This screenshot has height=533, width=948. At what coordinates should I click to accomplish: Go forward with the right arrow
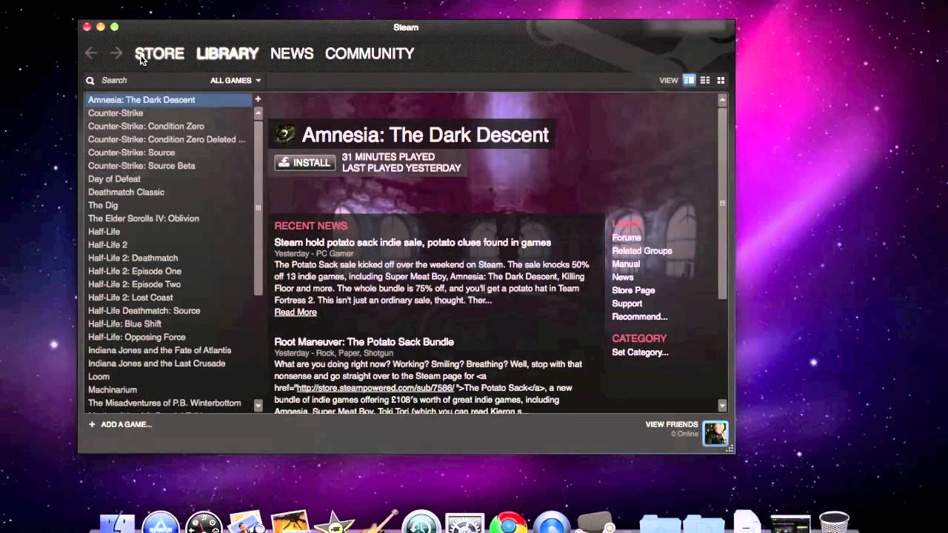coord(116,53)
